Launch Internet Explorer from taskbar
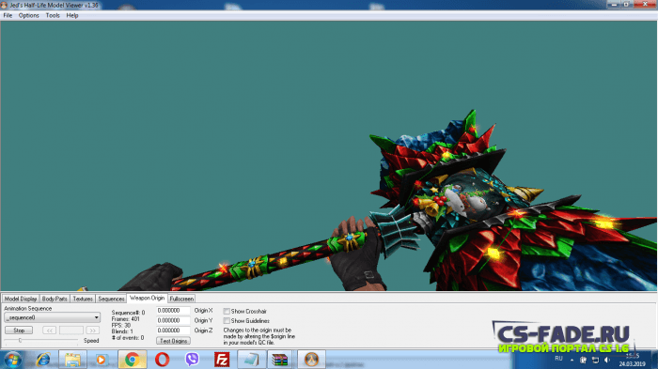The height and width of the screenshot is (369, 658). coord(43,360)
